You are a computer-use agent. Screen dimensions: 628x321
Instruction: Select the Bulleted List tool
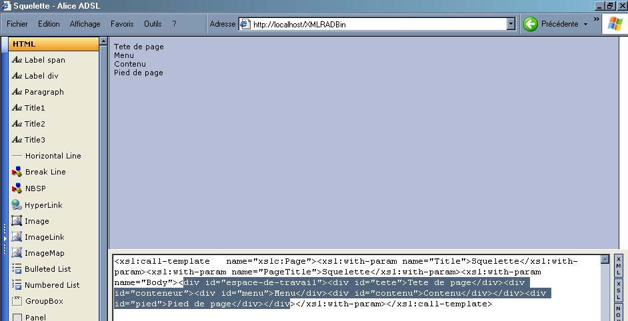(47, 269)
